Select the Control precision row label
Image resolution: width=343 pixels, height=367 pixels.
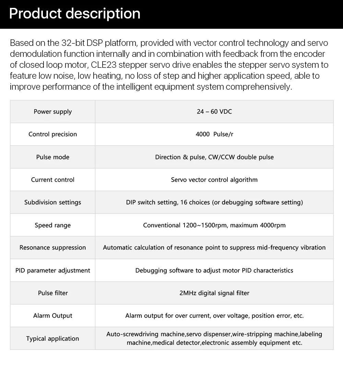[x=52, y=134]
